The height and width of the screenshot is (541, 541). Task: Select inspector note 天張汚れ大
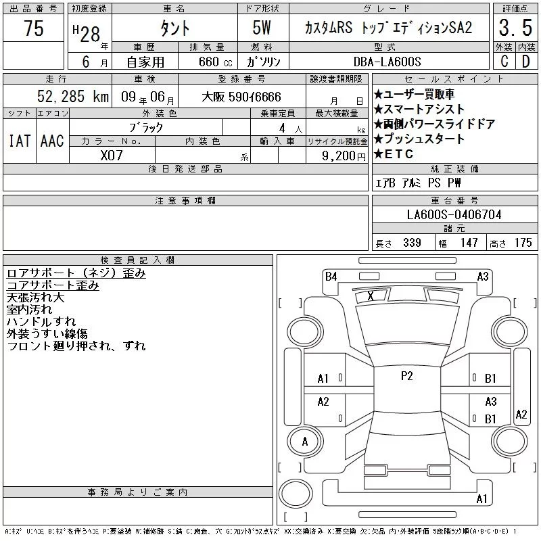pyautogui.click(x=35, y=298)
